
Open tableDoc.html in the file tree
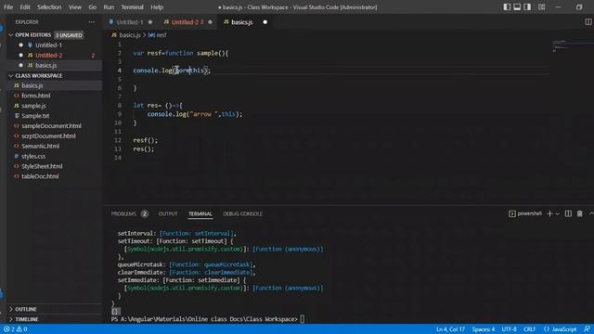coord(40,176)
